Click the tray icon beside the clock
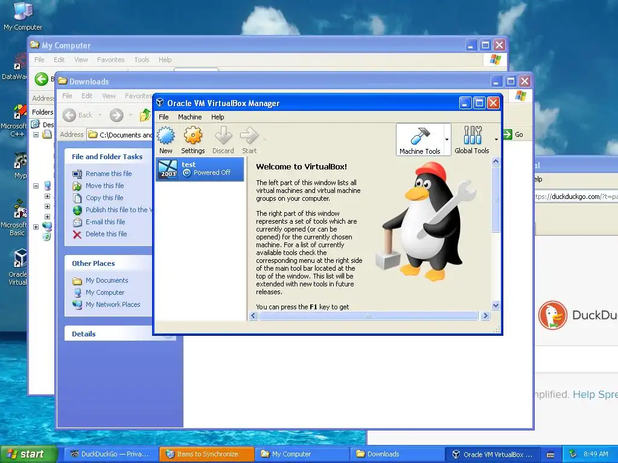Image resolution: width=618 pixels, height=463 pixels. [x=573, y=454]
